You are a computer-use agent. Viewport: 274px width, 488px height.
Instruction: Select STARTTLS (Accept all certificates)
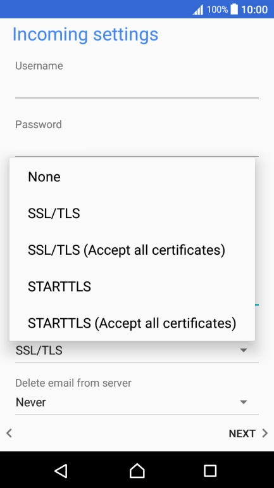pyautogui.click(x=132, y=323)
